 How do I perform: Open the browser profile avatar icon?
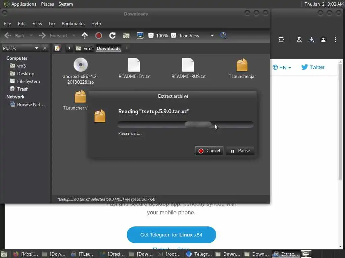click(323, 40)
